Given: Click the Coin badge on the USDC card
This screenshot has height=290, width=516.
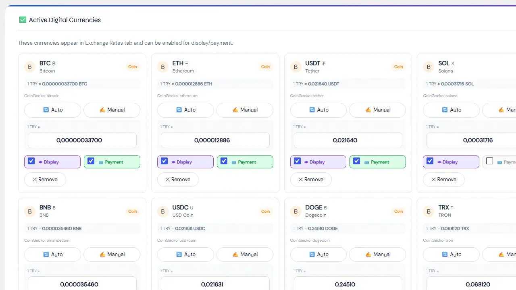Looking at the screenshot, I should pos(266,211).
